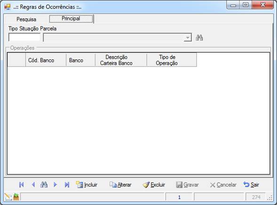Click binoculars lookup beside Tipo Situação combo
The width and height of the screenshot is (277, 205).
[x=199, y=38]
